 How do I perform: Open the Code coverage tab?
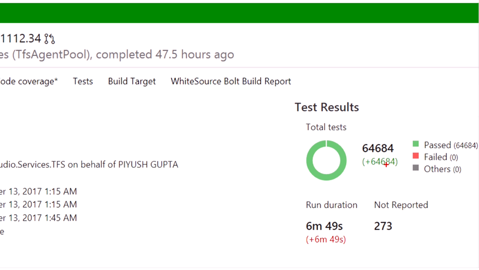click(x=28, y=81)
